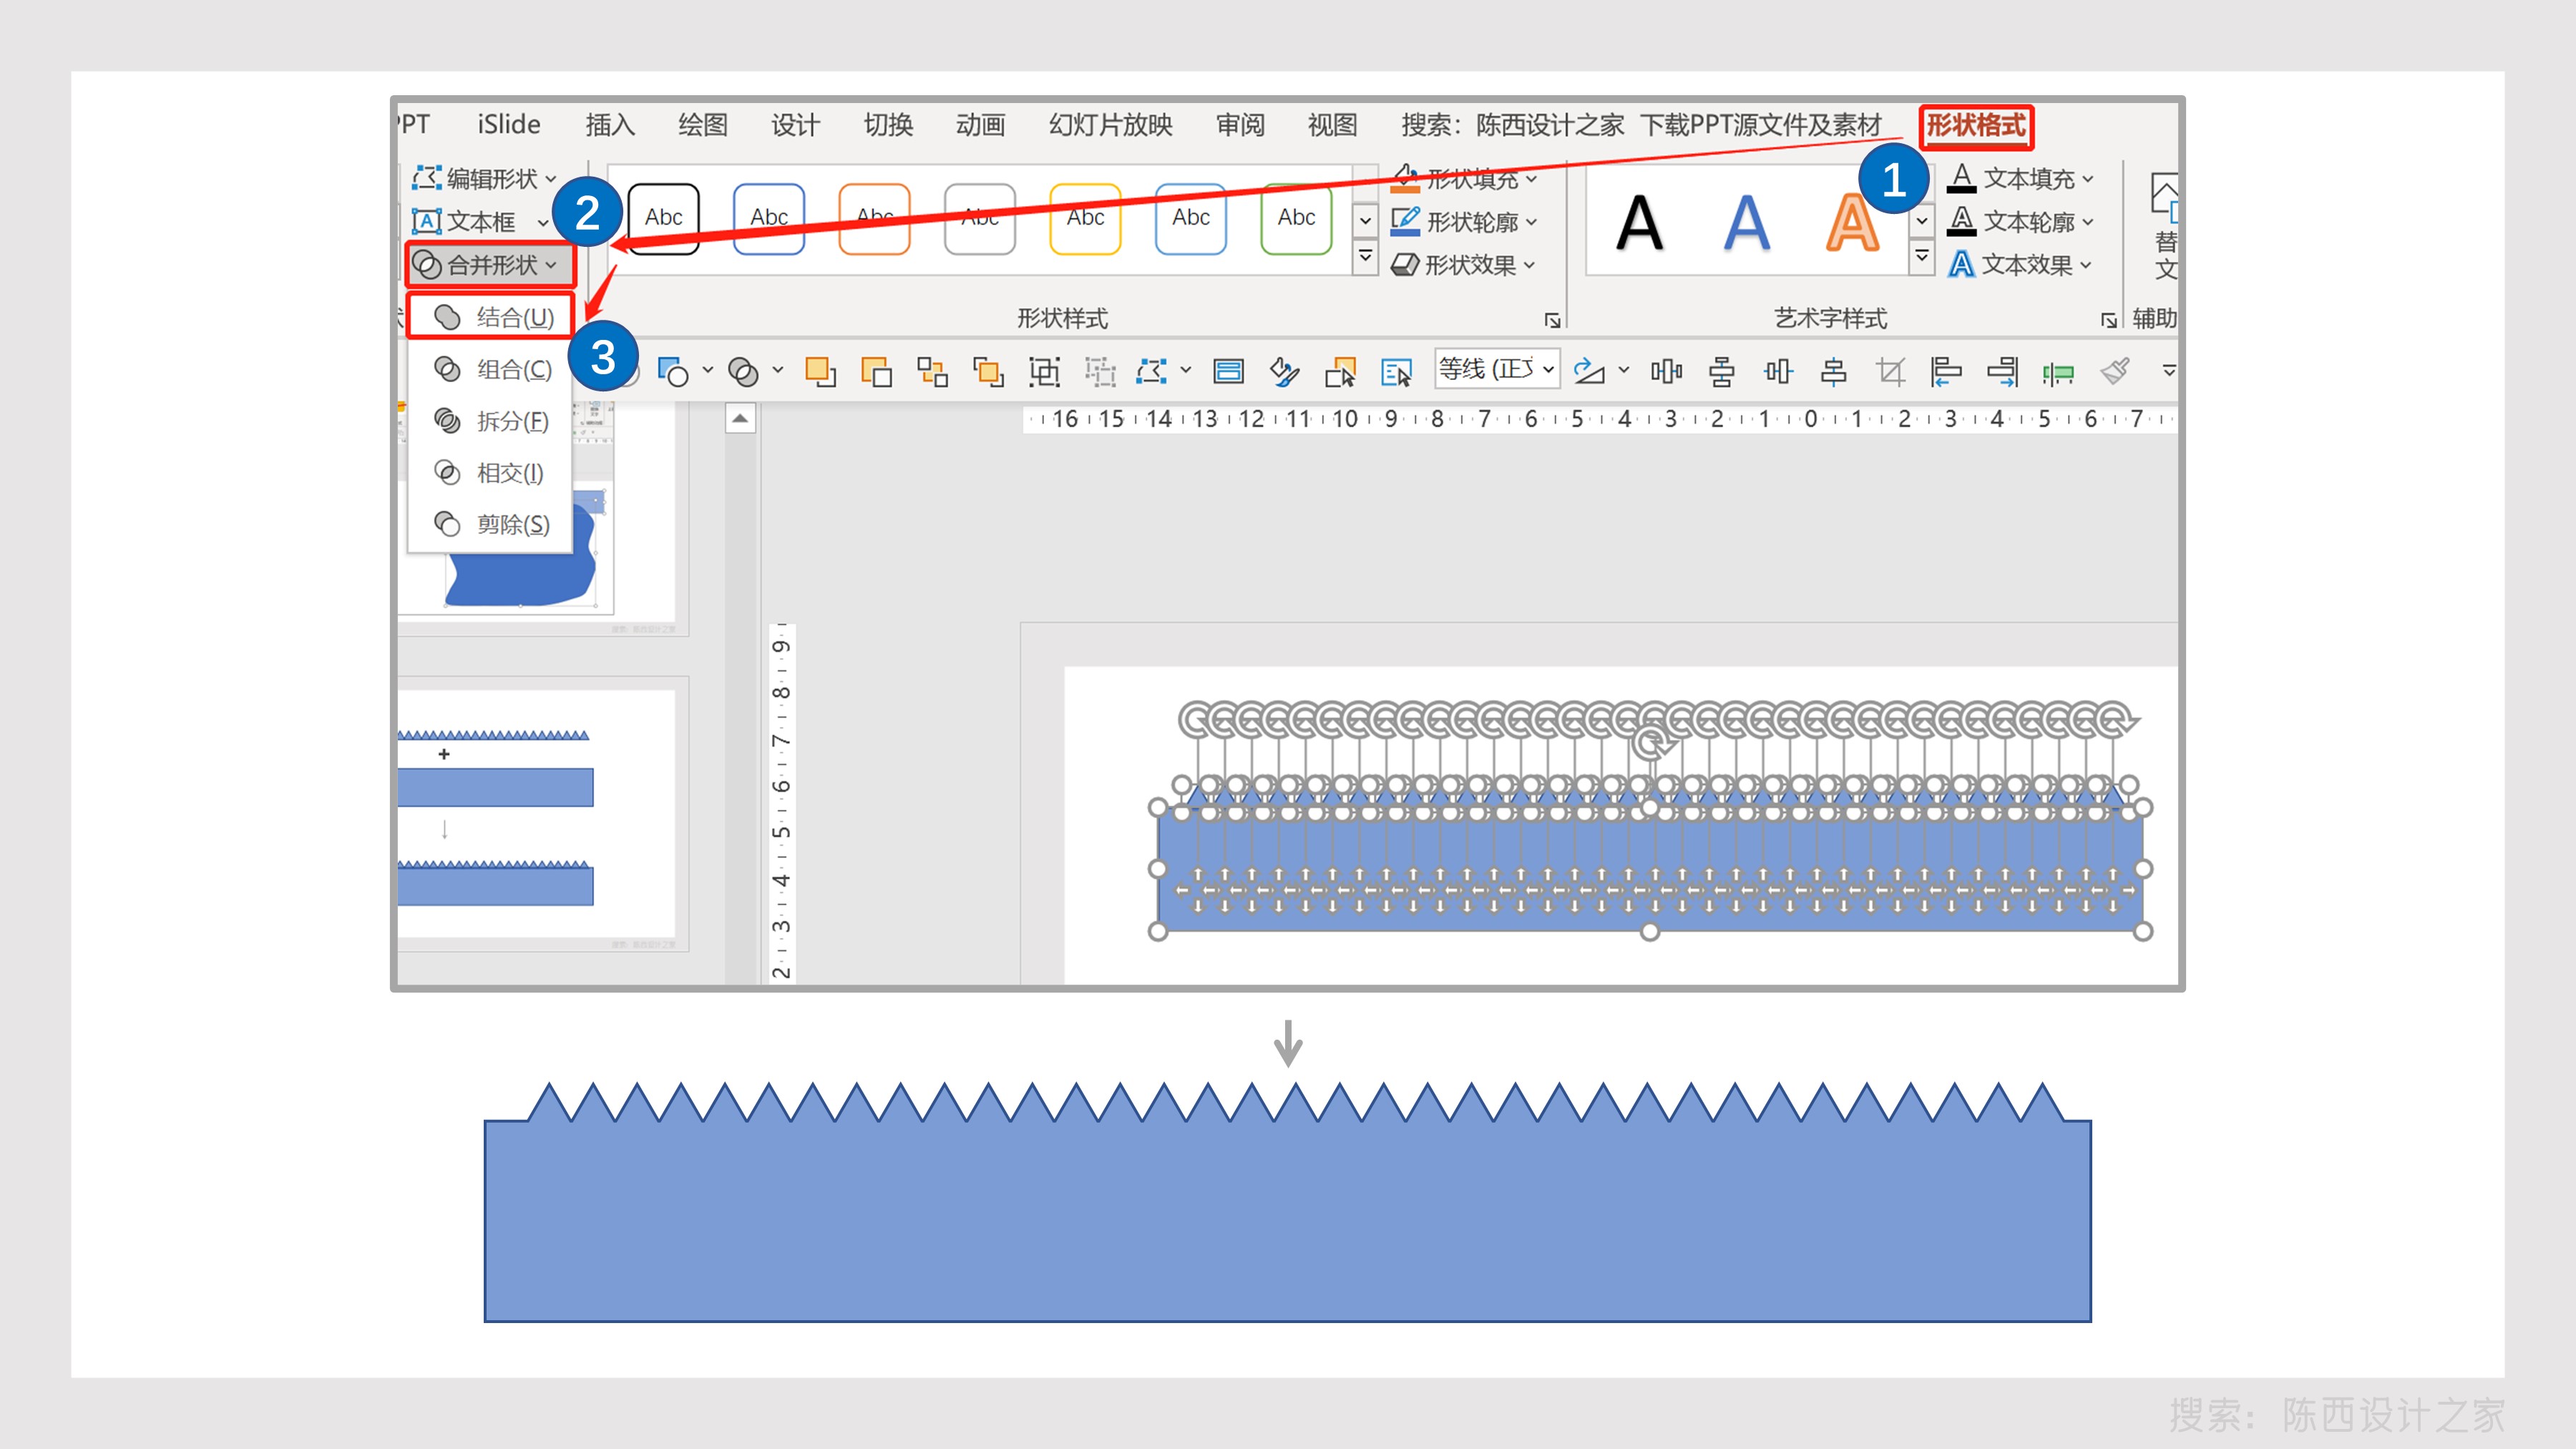Click the rotate objects icon
Screen dimensions: 2576x1449
tap(1588, 372)
